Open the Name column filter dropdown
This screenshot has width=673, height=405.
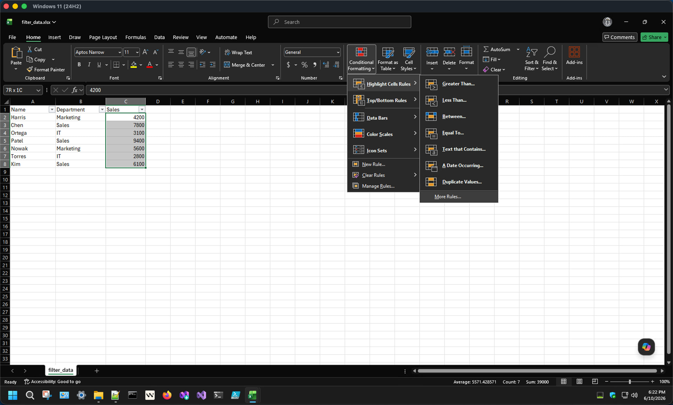pos(52,110)
